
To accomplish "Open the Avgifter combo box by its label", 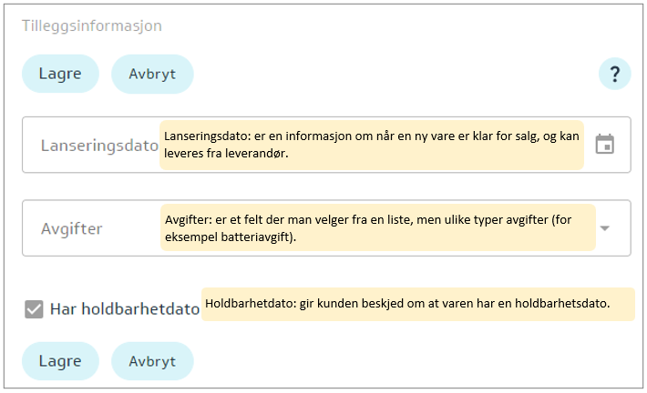I will [x=72, y=228].
